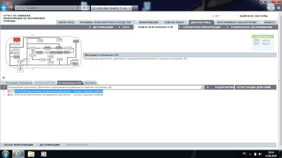Image resolution: width=282 pixels, height=158 pixels.
Task: Open the ИСКАТЬ tab
Action: click(x=270, y=23)
